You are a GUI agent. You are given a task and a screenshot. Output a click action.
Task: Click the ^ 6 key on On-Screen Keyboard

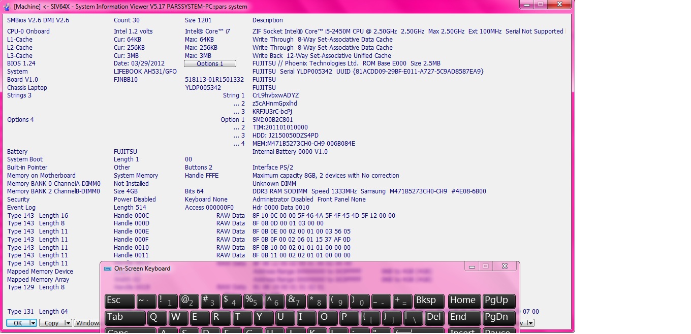pos(275,301)
